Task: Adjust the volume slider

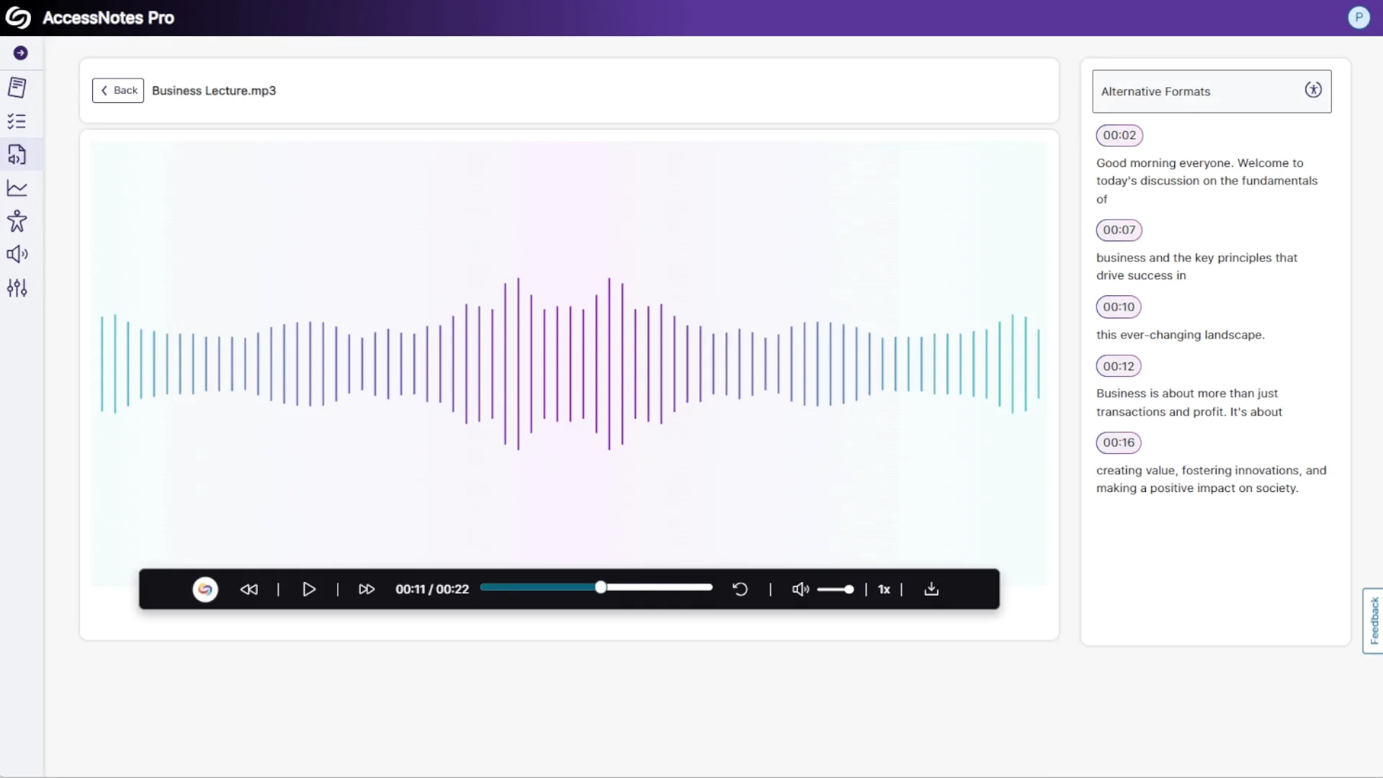Action: coord(836,589)
